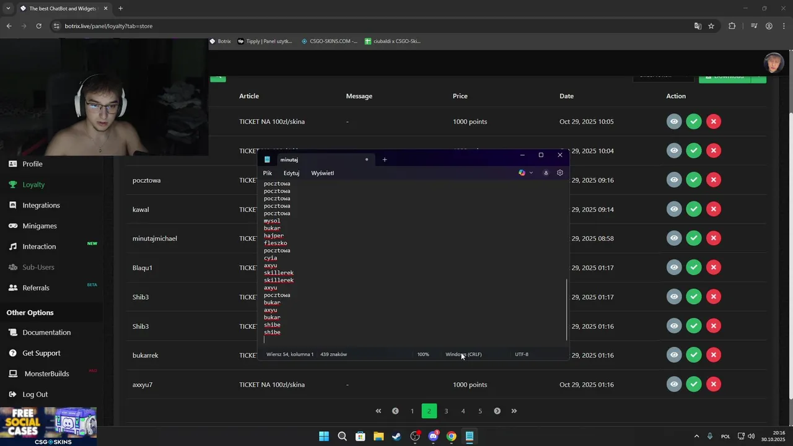Screen dimensions: 793x446
Task: Expand the Copilot dropdown in Notepad
Action: pyautogui.click(x=531, y=173)
